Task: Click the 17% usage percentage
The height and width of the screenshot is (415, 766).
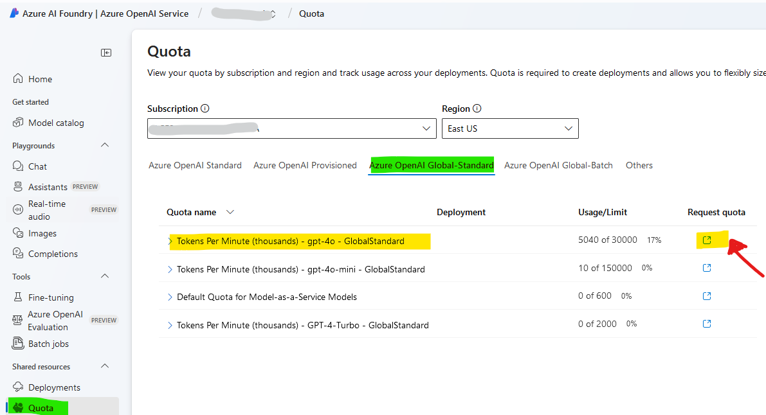Action: tap(654, 240)
